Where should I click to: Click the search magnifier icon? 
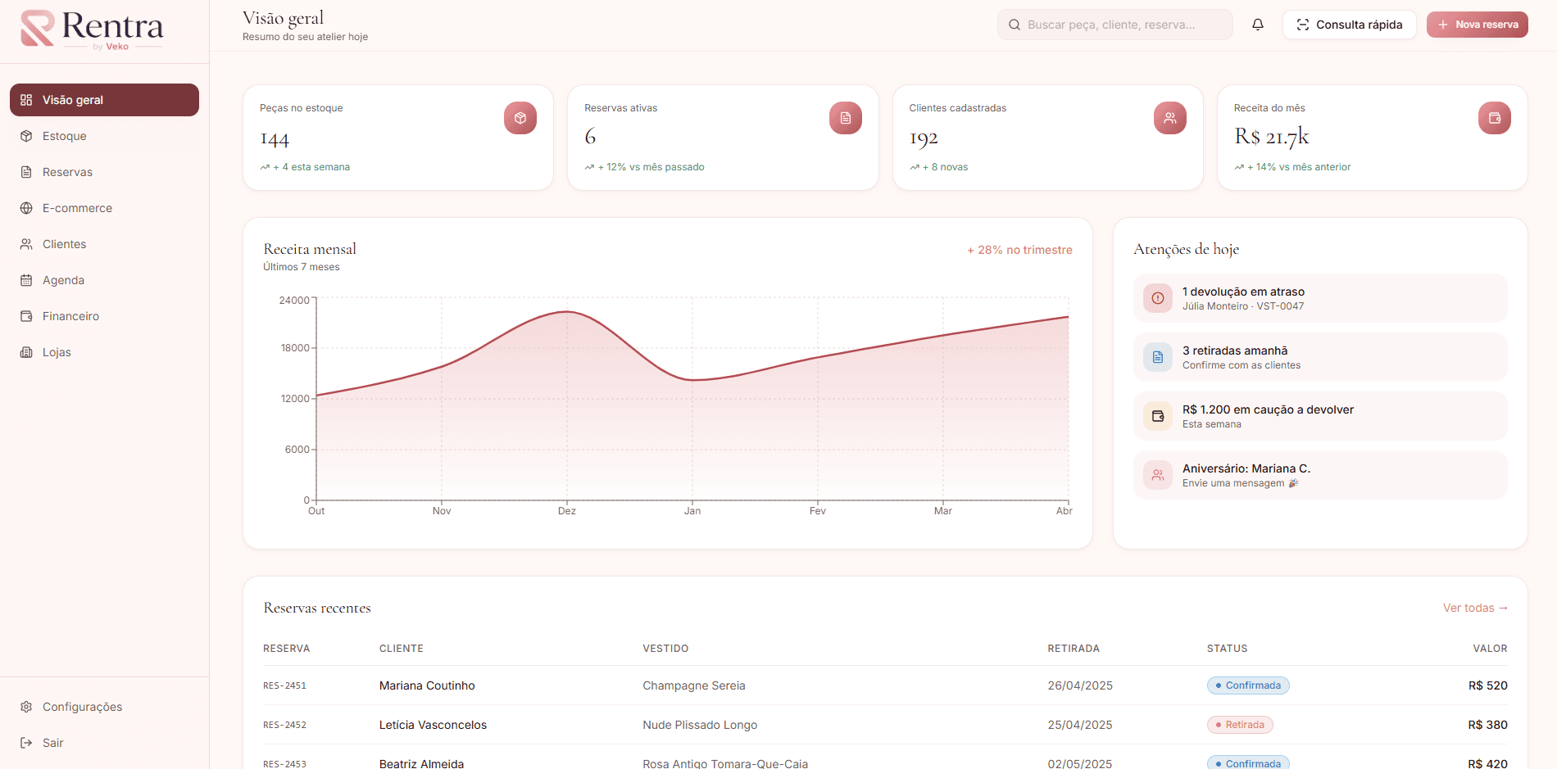pos(1015,25)
